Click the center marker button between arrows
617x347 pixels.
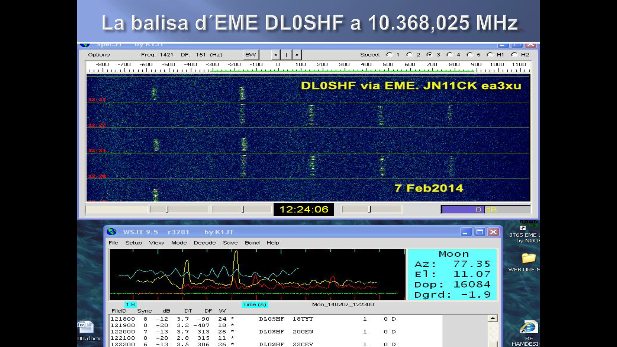(x=286, y=55)
